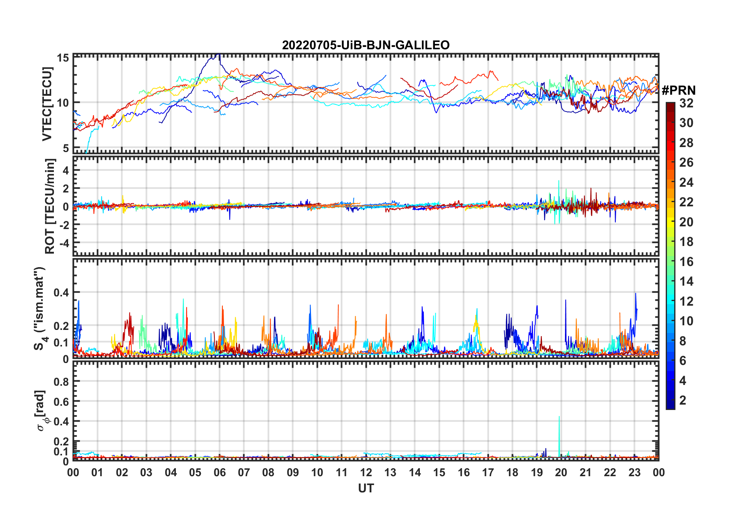The height and width of the screenshot is (512, 732).
Task: Select the 30 label on the colorbar
Action: coord(686,123)
